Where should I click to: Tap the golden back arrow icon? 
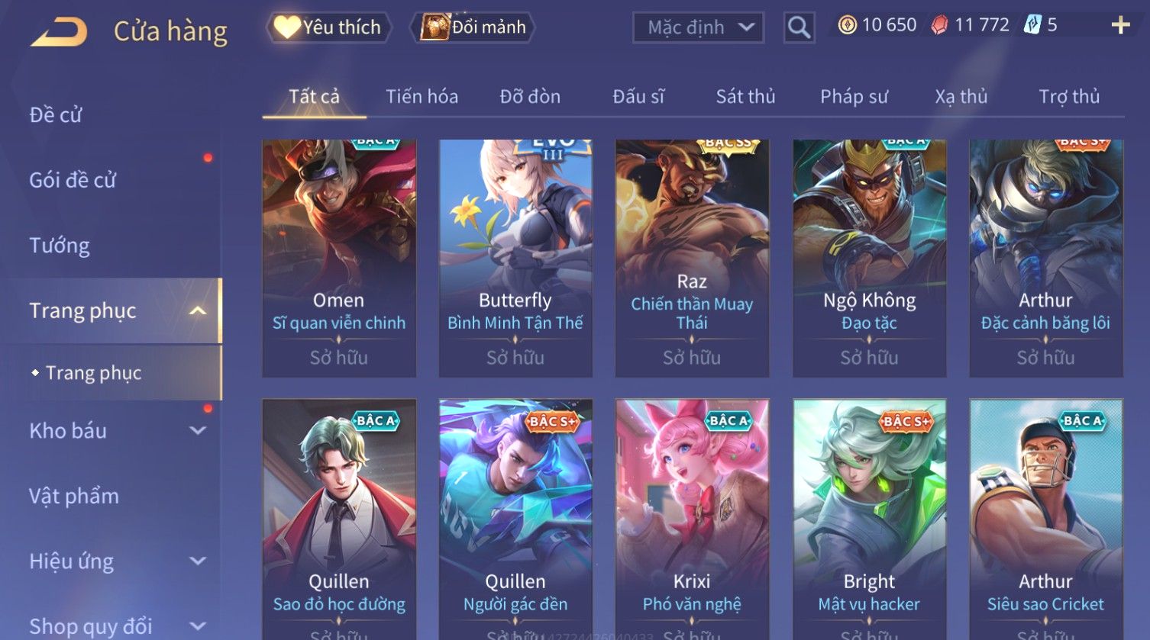(58, 31)
